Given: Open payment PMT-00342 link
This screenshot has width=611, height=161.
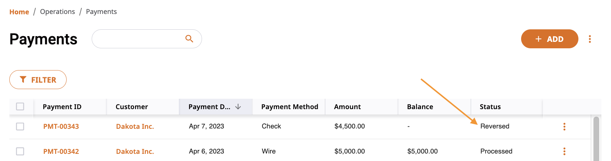Looking at the screenshot, I should (61, 151).
